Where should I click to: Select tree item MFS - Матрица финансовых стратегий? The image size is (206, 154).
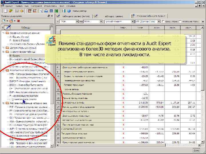(29, 74)
